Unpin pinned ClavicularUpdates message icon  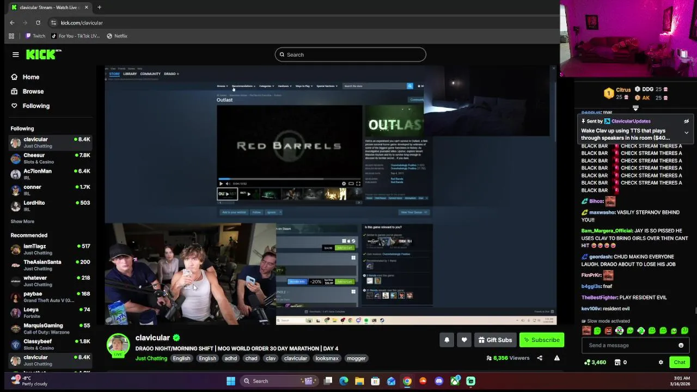(x=686, y=121)
